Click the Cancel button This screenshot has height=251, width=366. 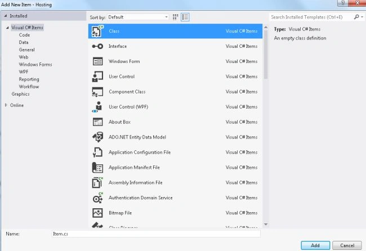(347, 245)
